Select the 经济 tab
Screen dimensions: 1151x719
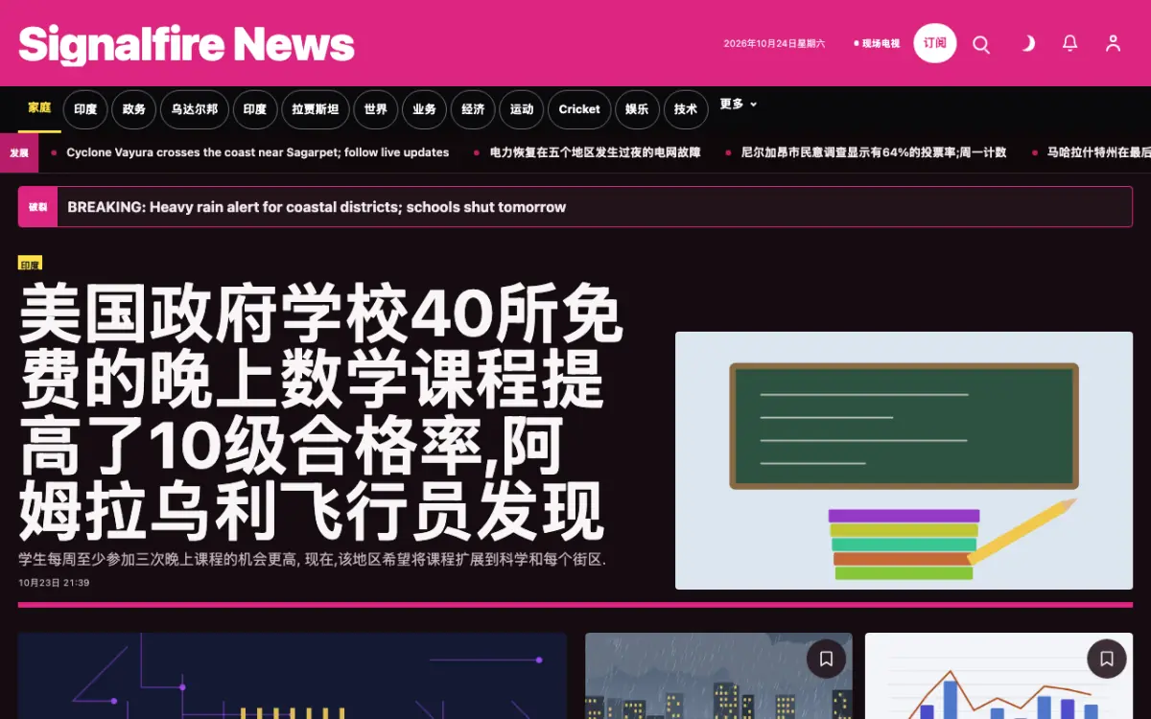pos(473,109)
